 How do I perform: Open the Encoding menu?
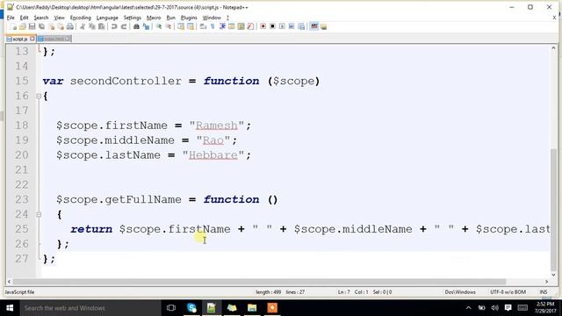(80, 18)
